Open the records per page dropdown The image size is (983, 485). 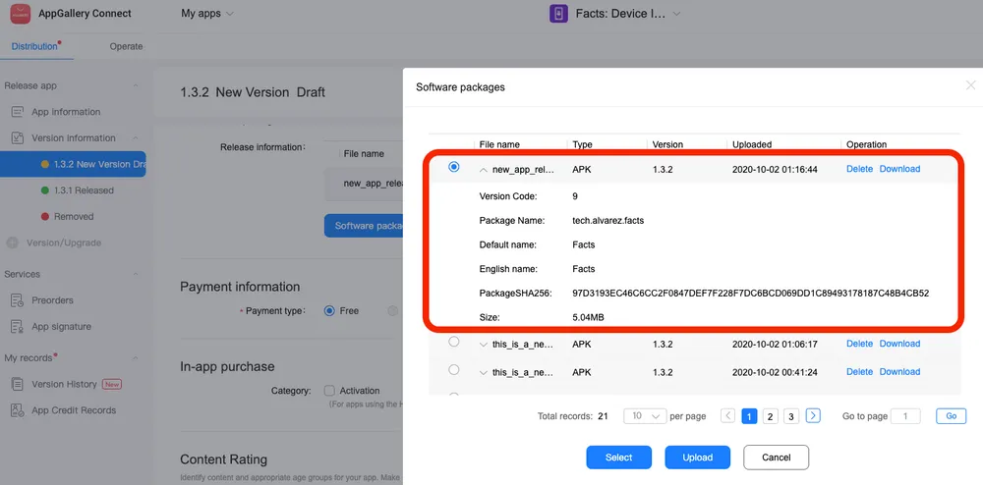(x=645, y=415)
